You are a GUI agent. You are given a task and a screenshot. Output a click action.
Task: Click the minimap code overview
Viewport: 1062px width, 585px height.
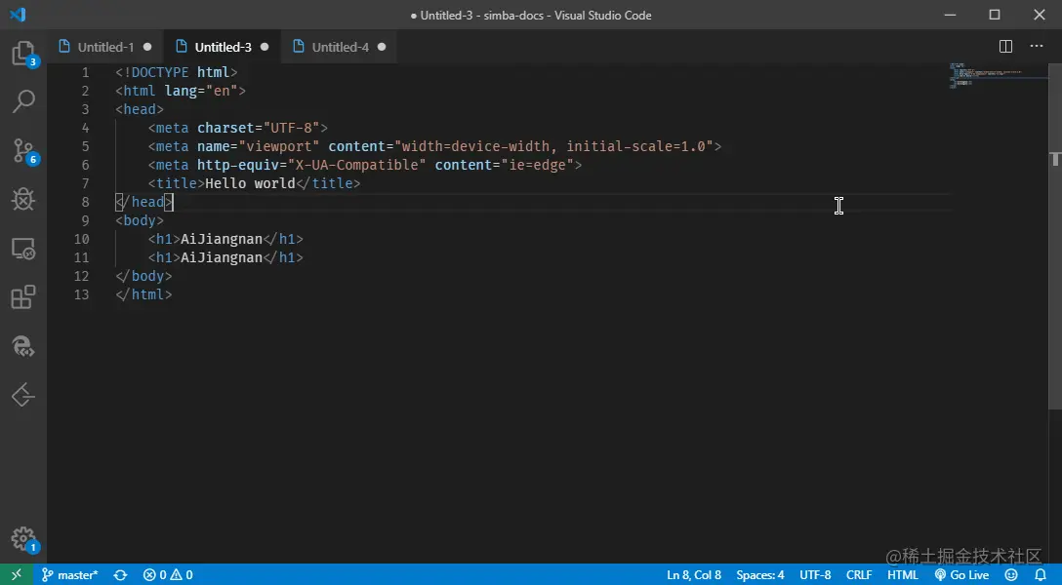pyautogui.click(x=999, y=74)
